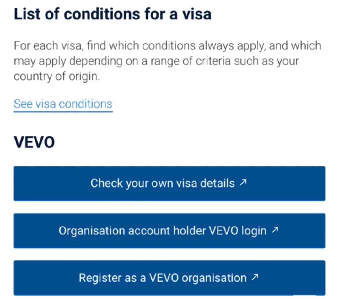Click the words country of origin
Viewport: 339px width, 299px height.
click(x=56, y=77)
